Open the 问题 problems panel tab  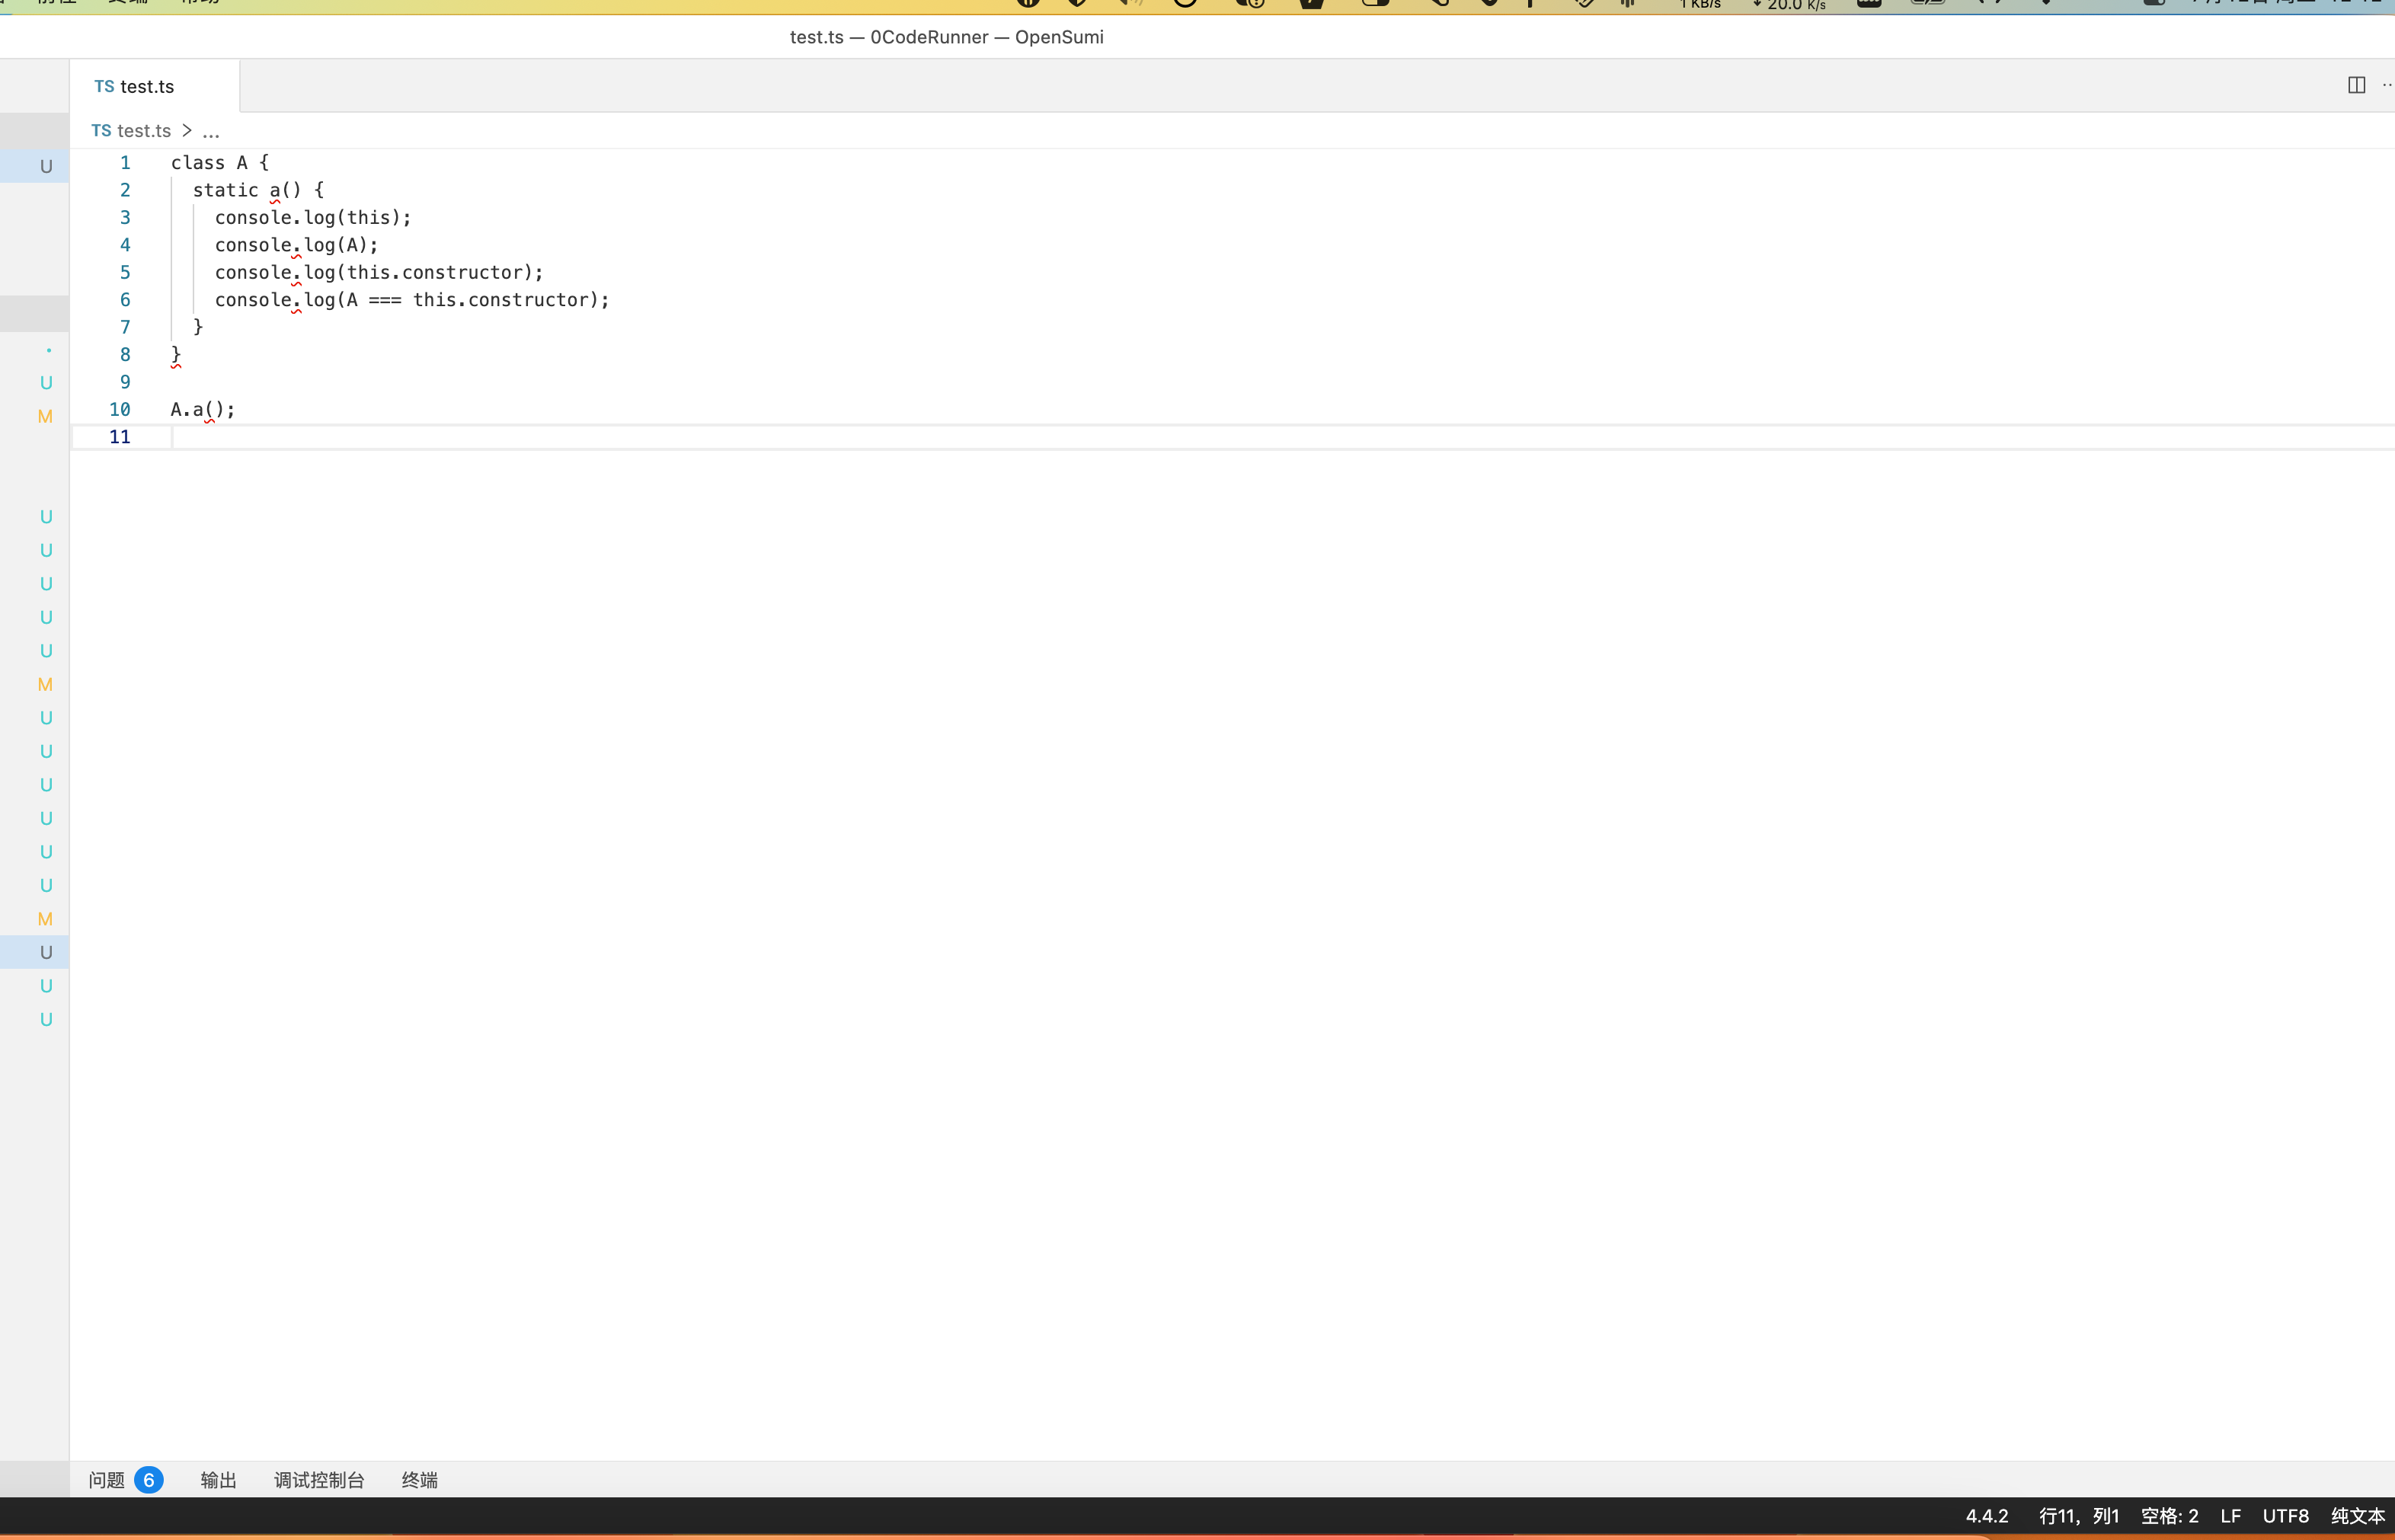click(106, 1480)
